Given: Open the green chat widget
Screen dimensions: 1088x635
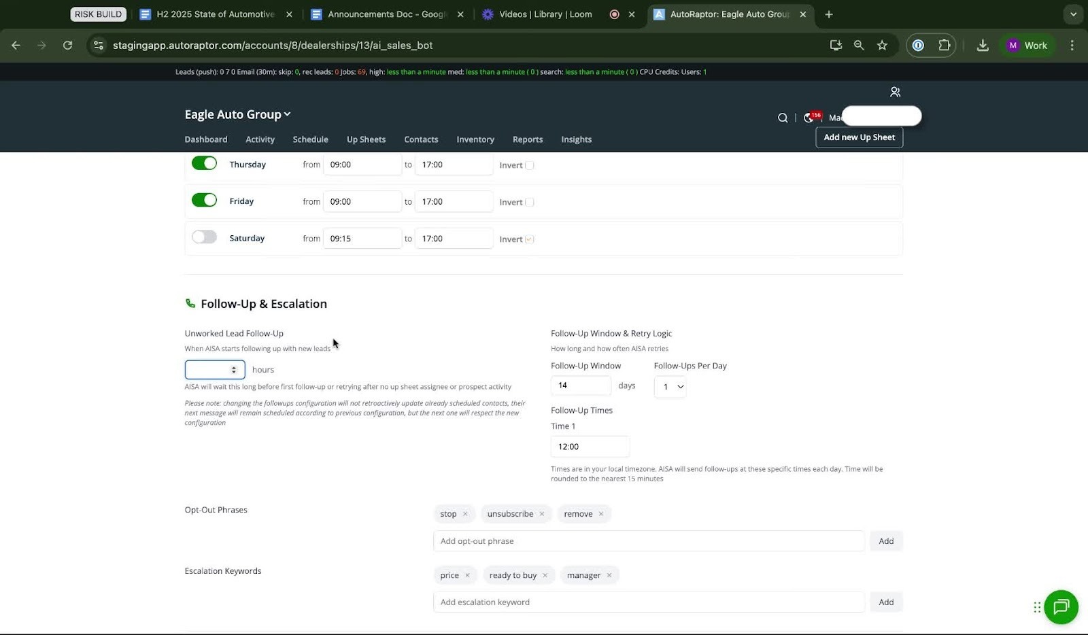Looking at the screenshot, I should pos(1061,607).
